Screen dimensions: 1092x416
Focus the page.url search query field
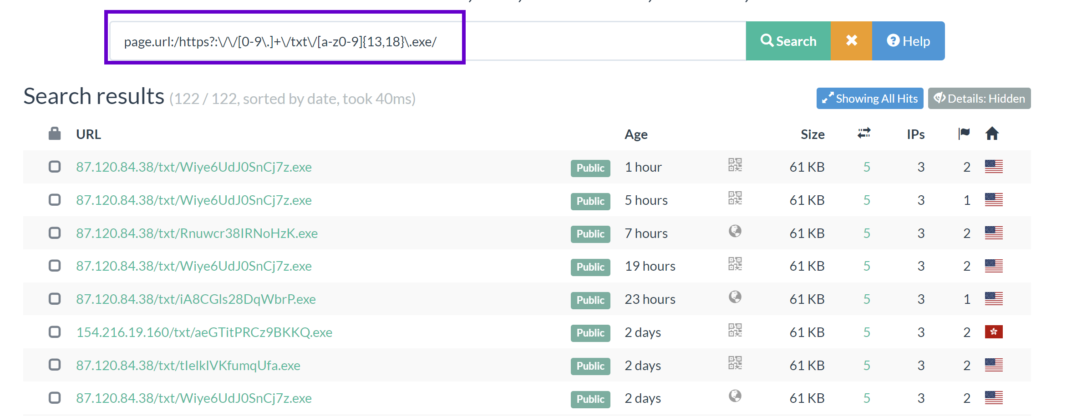(428, 41)
